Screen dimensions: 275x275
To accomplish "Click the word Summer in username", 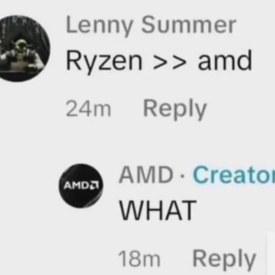I will (189, 25).
